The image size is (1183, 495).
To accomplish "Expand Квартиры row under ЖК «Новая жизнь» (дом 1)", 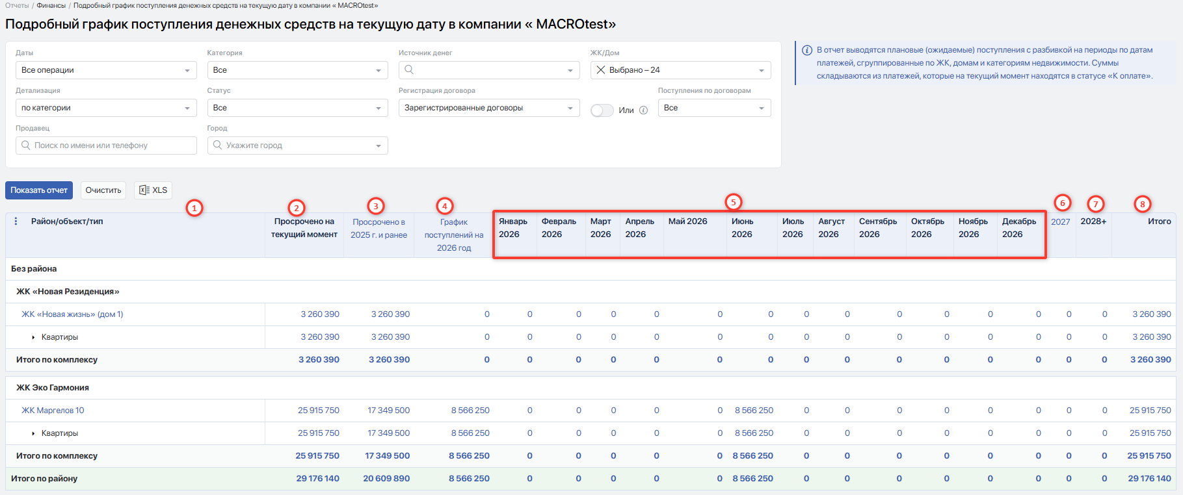I will [x=33, y=337].
